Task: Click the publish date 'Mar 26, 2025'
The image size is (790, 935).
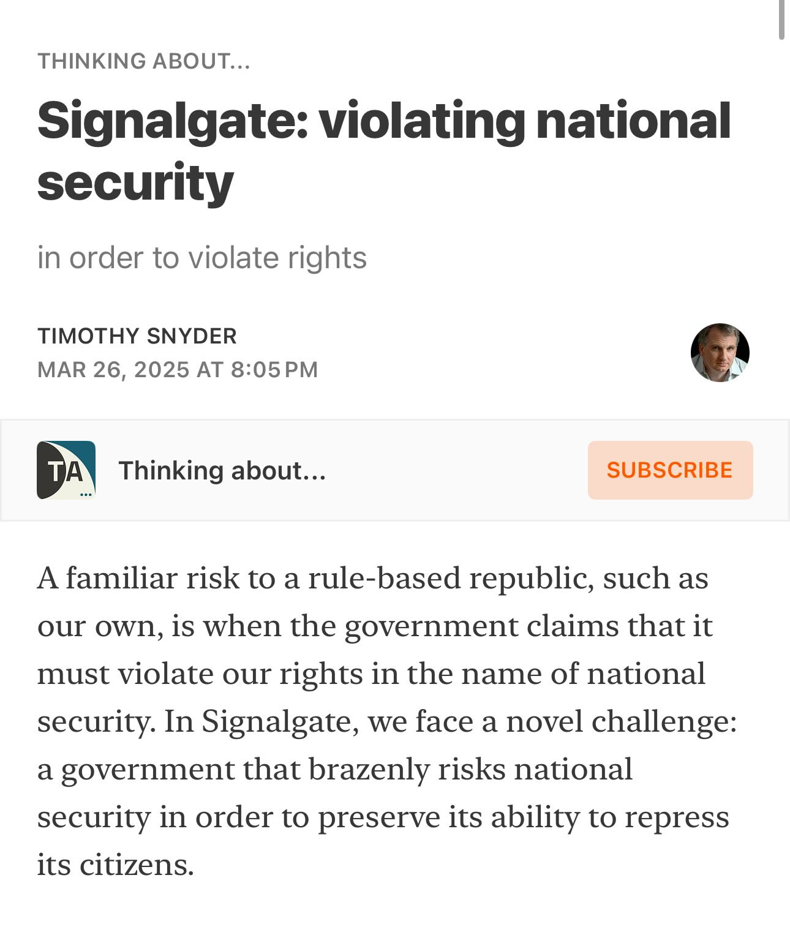Action: point(113,370)
